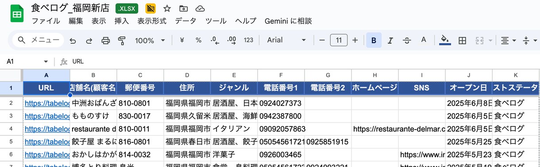Open the 挿入 menu
The height and width of the screenshot is (167, 540).
pos(122,21)
